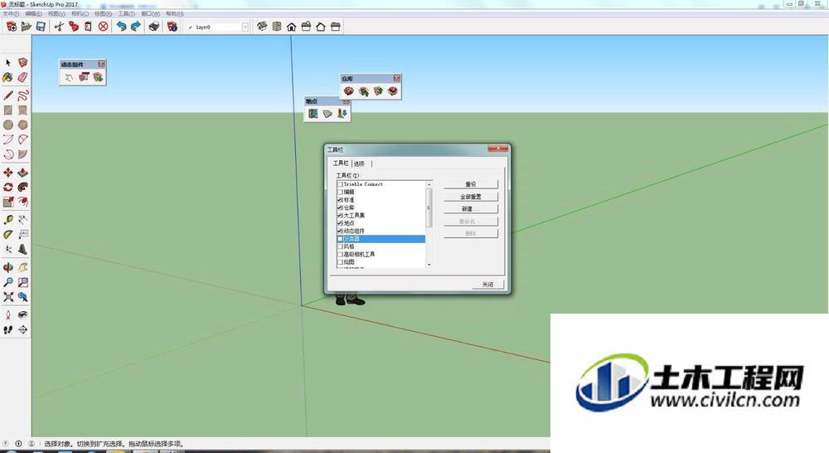Switch to the 选项 tab in the dialog
Image resolution: width=829 pixels, height=453 pixels.
click(x=360, y=163)
